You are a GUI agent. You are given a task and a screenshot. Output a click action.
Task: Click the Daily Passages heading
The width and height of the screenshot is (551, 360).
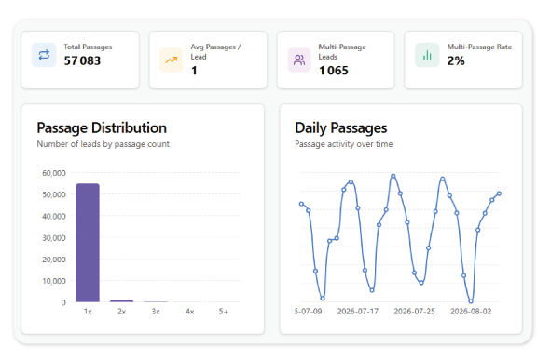(x=341, y=128)
